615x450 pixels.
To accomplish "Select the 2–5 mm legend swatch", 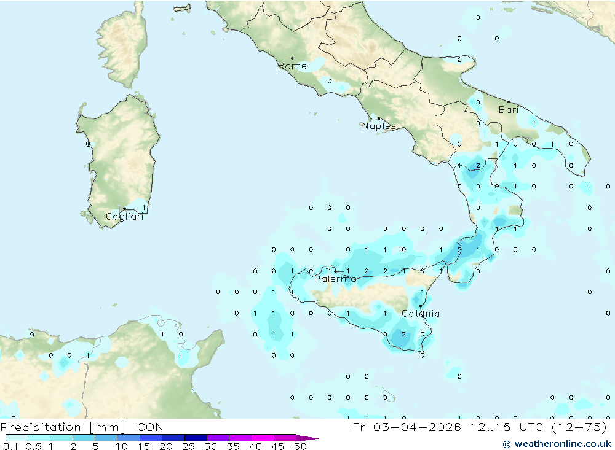I will click(84, 438).
